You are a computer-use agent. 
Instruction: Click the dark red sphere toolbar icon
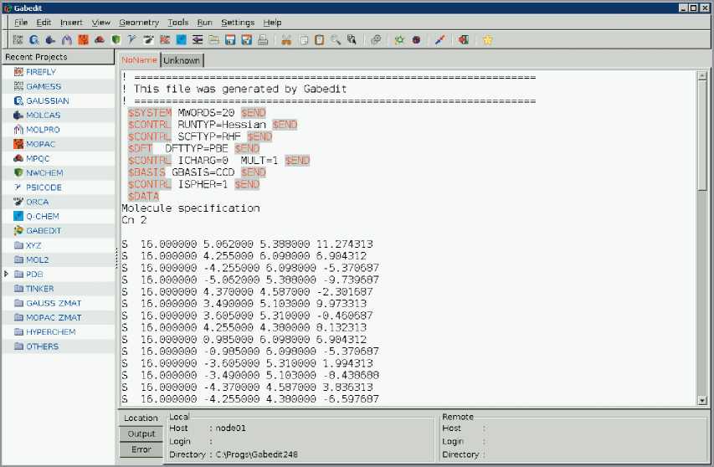point(416,40)
